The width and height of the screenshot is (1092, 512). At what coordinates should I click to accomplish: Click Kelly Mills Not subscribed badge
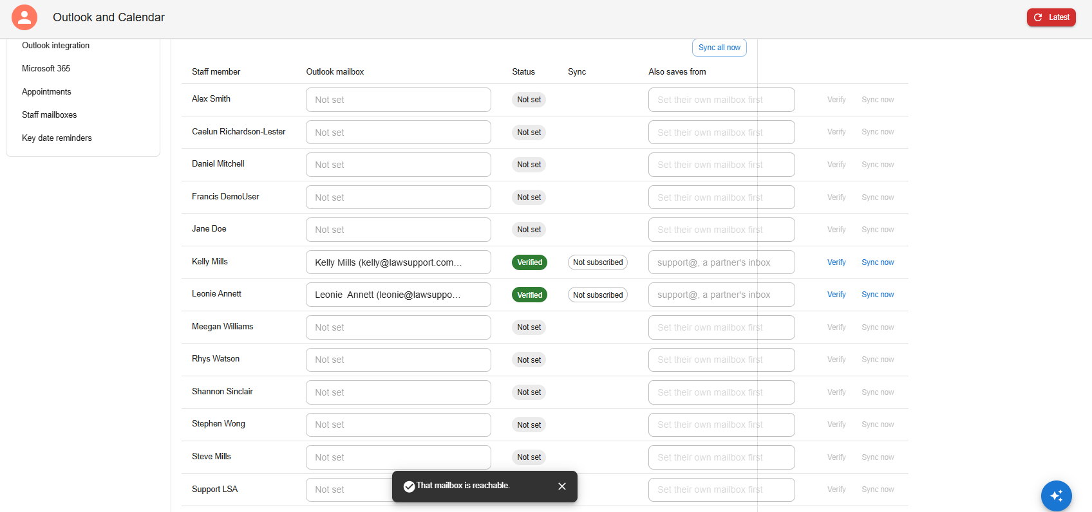tap(598, 262)
